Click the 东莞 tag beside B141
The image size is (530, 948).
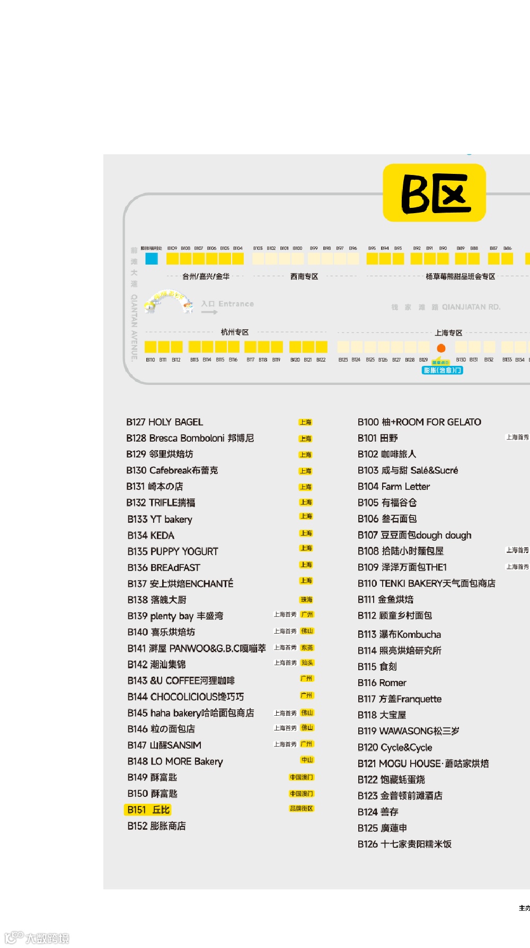(307, 647)
